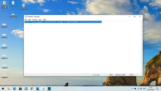Open Microsoft Store from the taskbar
The height and width of the screenshot is (91, 161).
[20, 89]
